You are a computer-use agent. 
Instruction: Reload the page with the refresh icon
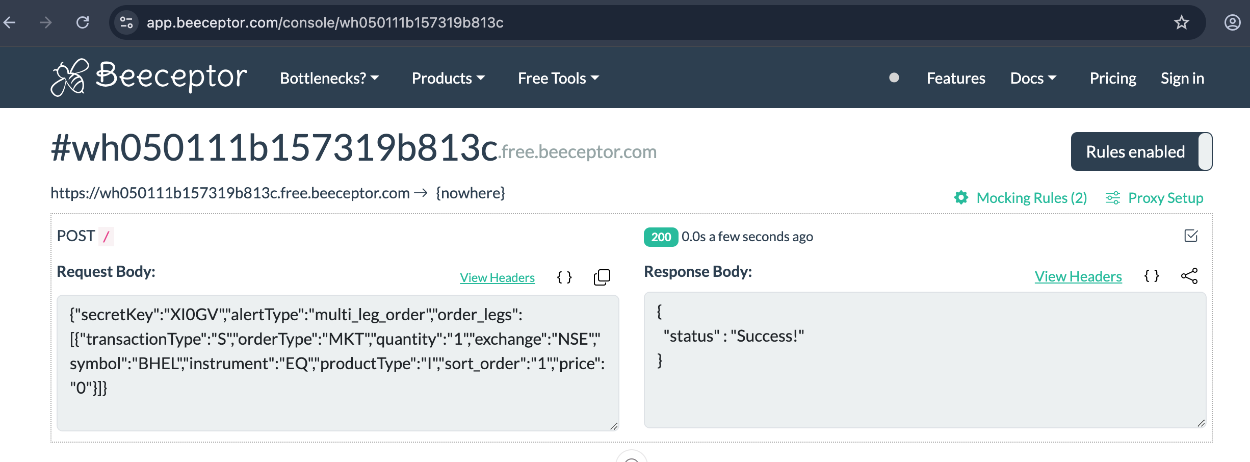click(83, 22)
